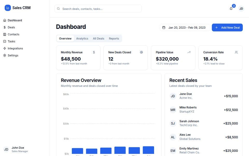This screenshot has width=249, height=156.
Task: Open Settings from the sidebar
Action: pyautogui.click(x=13, y=55)
